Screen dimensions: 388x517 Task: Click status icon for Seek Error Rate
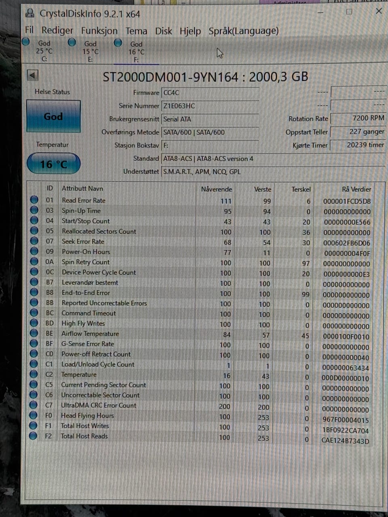[x=34, y=241]
